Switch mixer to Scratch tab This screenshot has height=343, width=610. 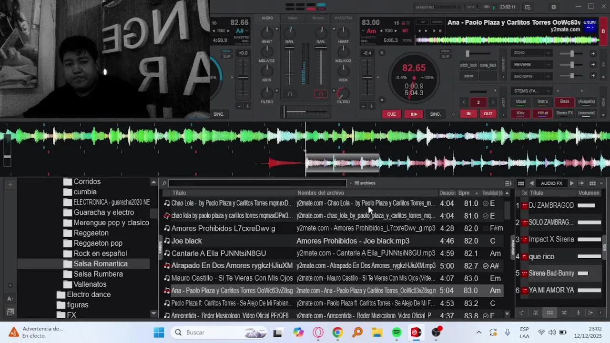[x=318, y=18]
